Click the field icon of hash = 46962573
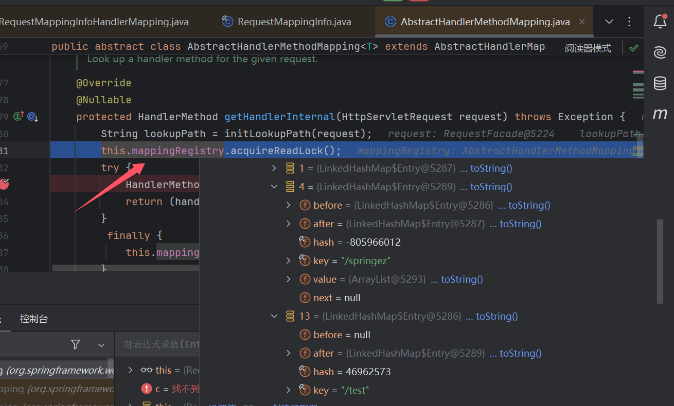The image size is (674, 406). click(x=305, y=371)
